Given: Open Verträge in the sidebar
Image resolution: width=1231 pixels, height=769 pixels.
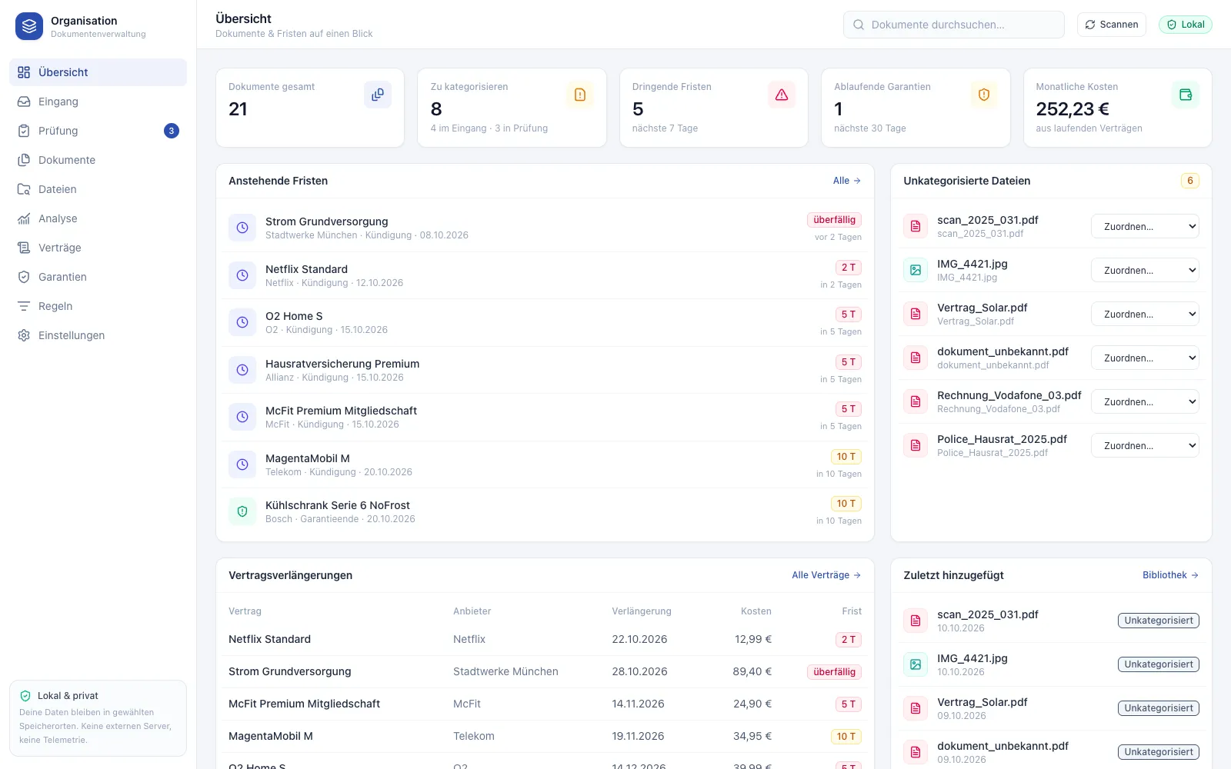Looking at the screenshot, I should click(98, 248).
